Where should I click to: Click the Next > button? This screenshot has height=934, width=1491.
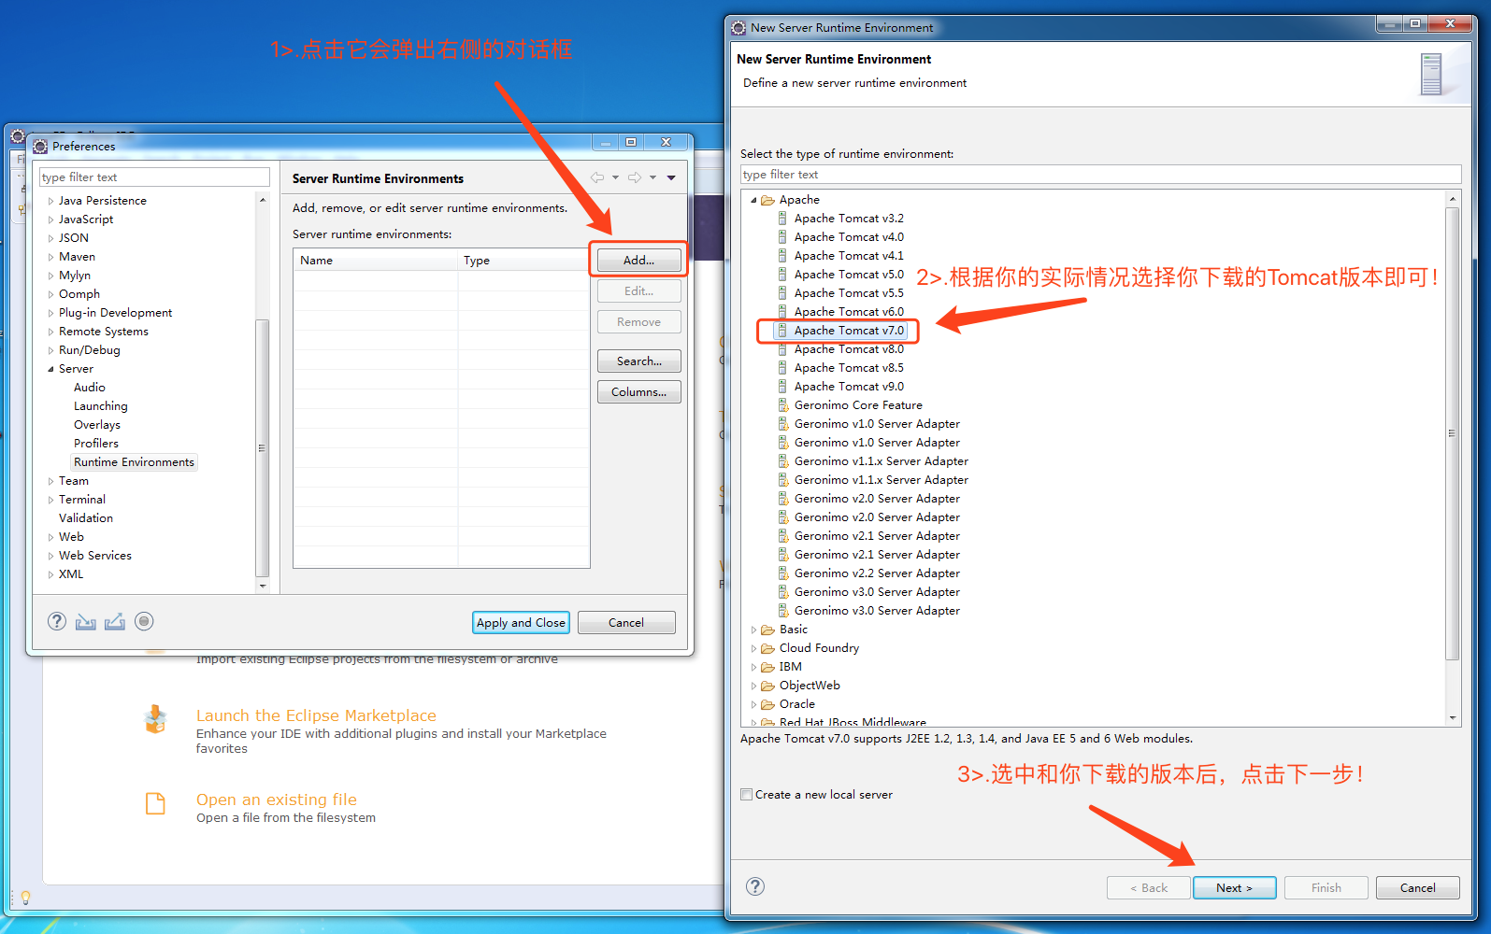click(x=1234, y=888)
